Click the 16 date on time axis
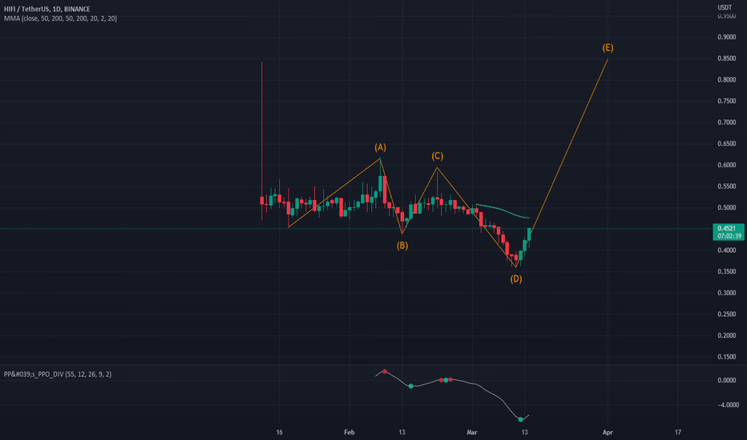This screenshot has width=747, height=440. click(279, 432)
